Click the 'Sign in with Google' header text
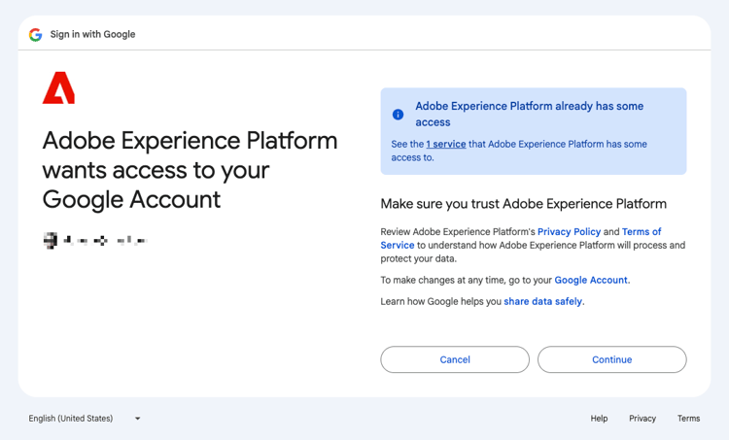Screen dimensions: 729x440 [92, 34]
